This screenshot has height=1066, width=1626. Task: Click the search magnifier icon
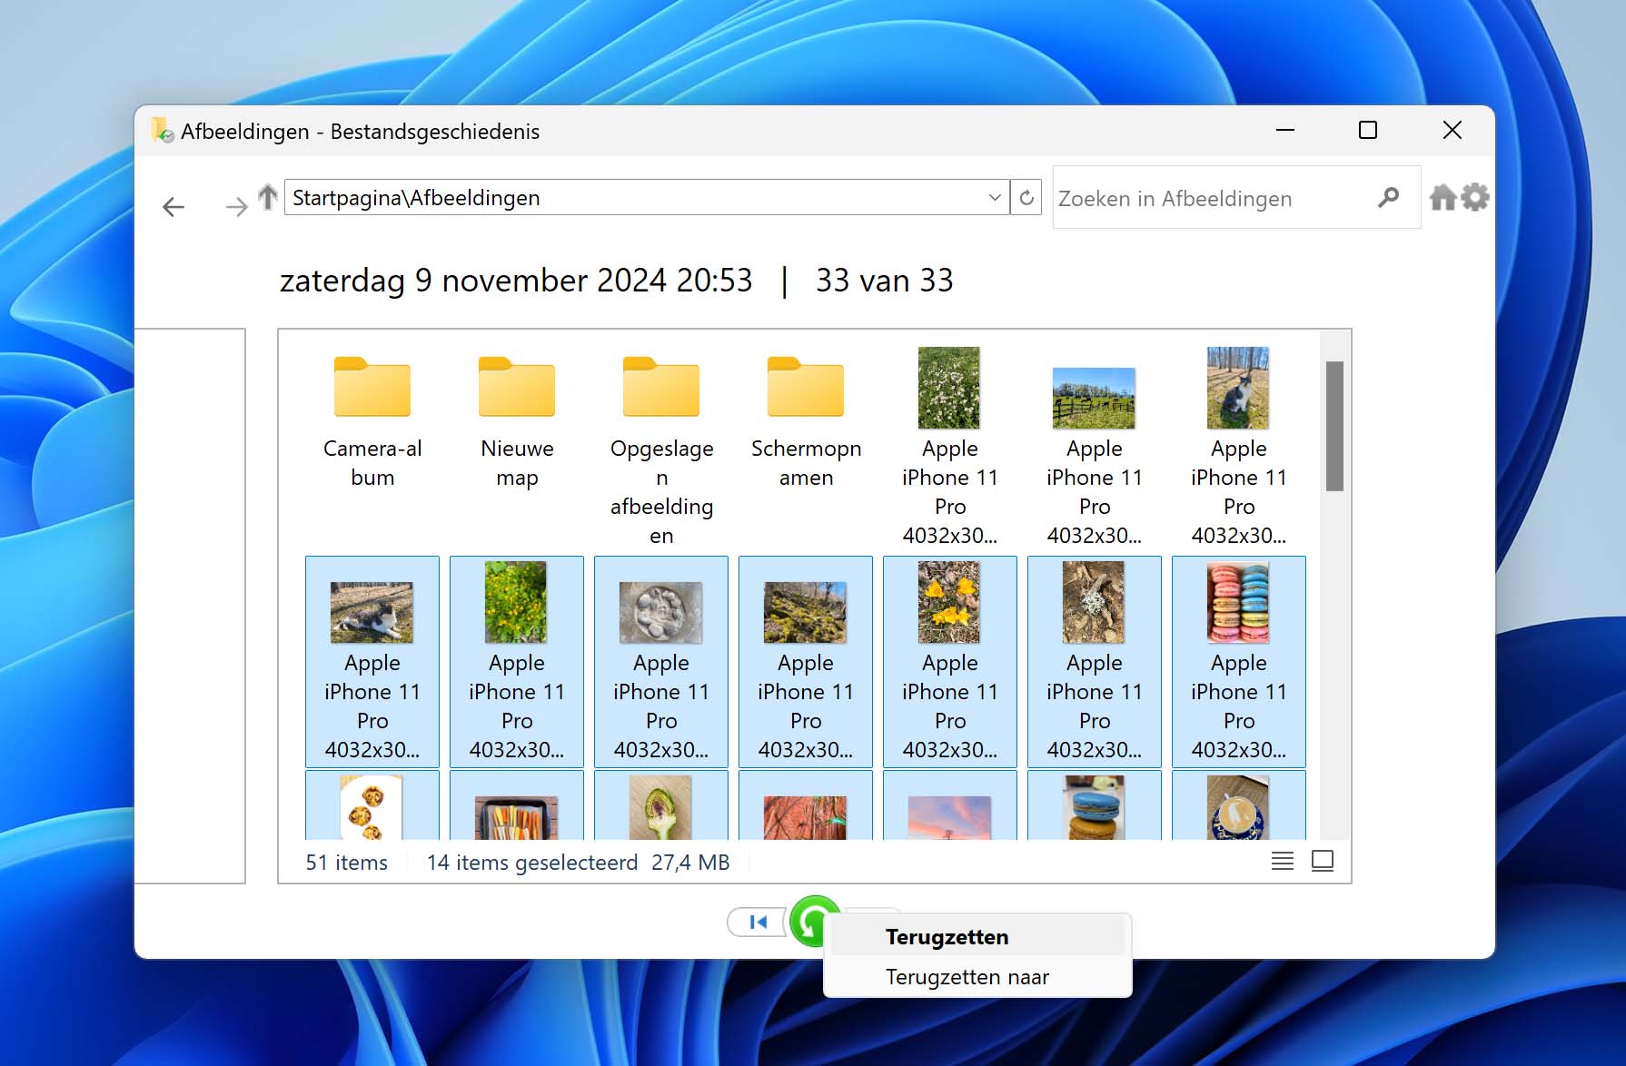[x=1388, y=198]
